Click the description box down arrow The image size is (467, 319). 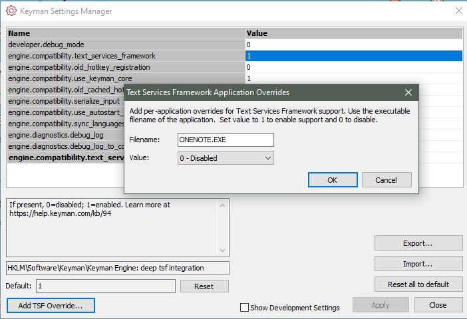click(x=222, y=251)
